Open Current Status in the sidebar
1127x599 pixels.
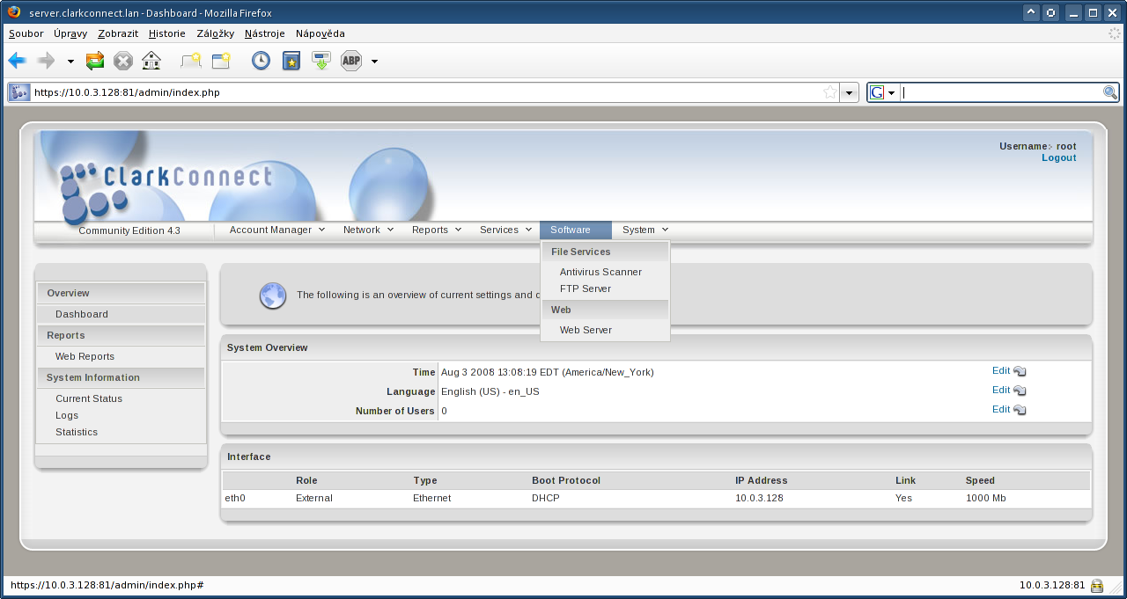(x=89, y=398)
